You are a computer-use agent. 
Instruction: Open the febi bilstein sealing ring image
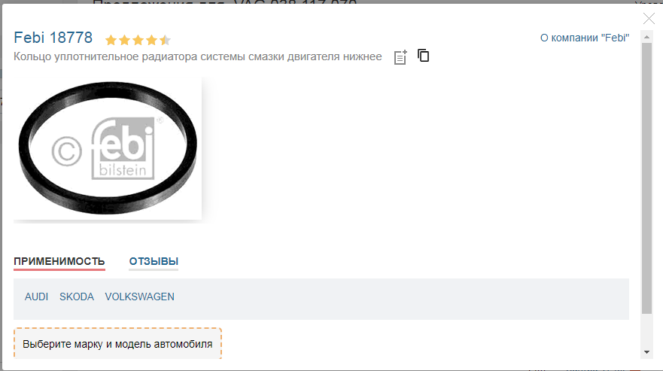click(x=108, y=148)
